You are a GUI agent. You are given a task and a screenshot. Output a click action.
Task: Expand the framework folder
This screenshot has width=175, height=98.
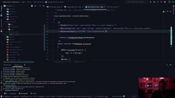[7, 27]
